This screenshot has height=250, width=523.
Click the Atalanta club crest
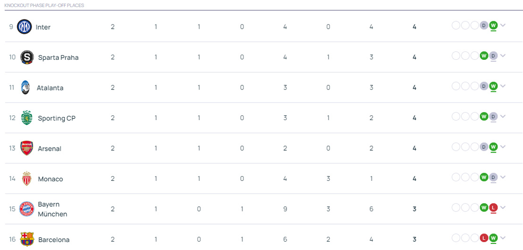[25, 88]
